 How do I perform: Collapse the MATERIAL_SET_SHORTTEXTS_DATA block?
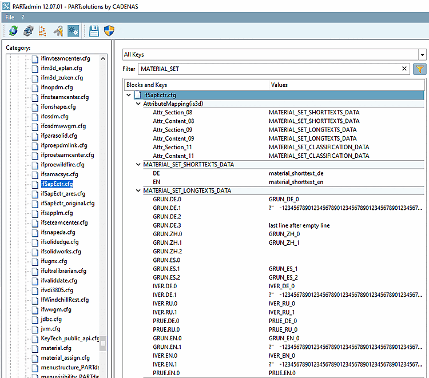pyautogui.click(x=138, y=165)
